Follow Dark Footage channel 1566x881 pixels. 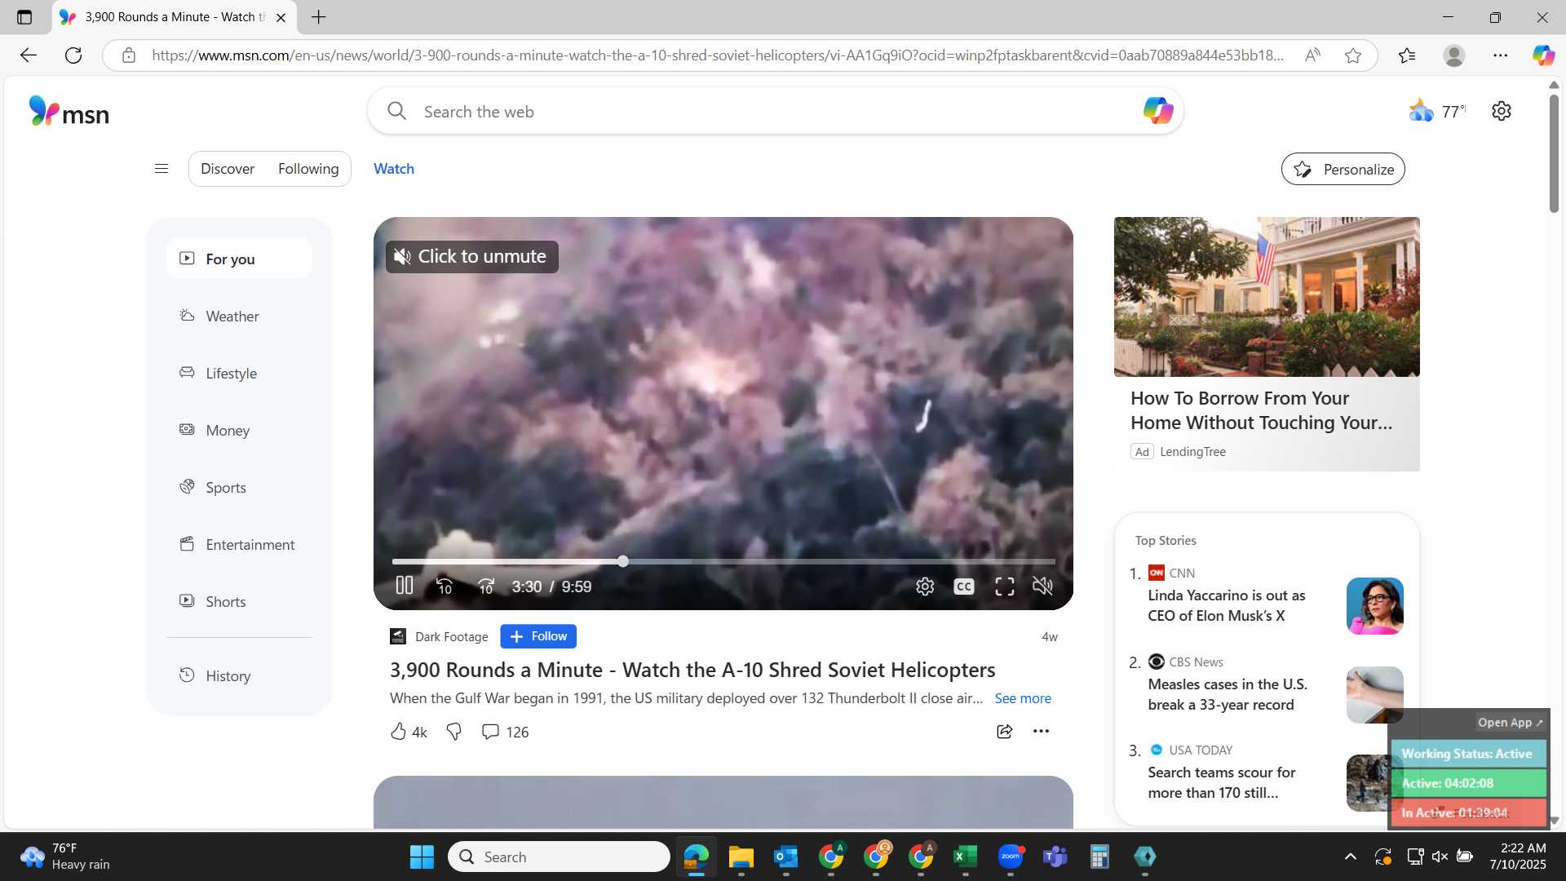[x=538, y=636]
